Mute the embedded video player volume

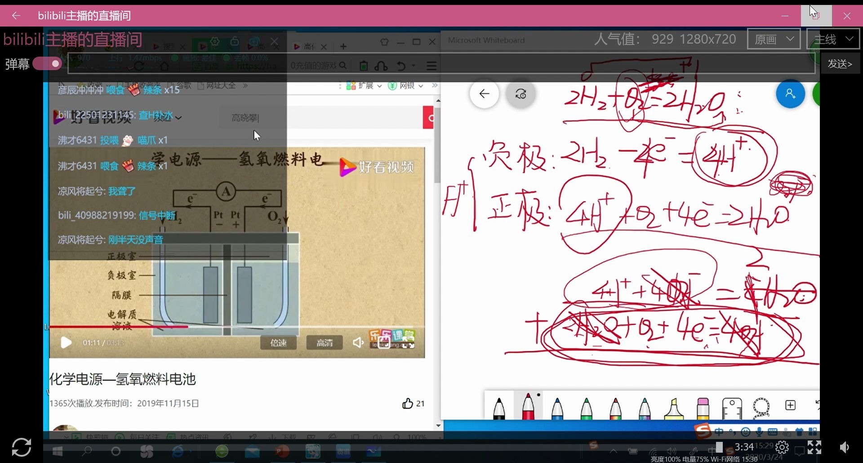coord(358,343)
